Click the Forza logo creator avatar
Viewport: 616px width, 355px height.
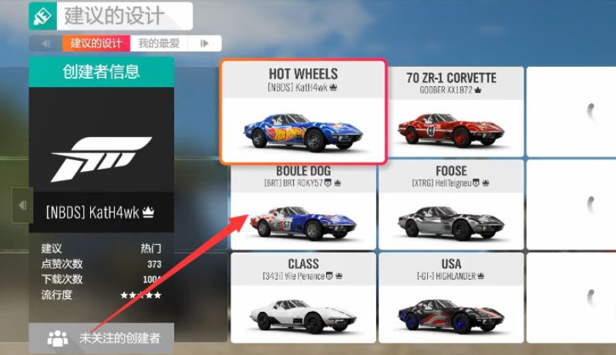(101, 159)
